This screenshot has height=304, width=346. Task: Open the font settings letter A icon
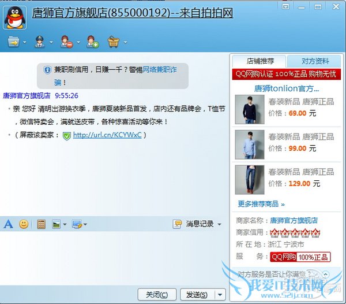point(9,224)
